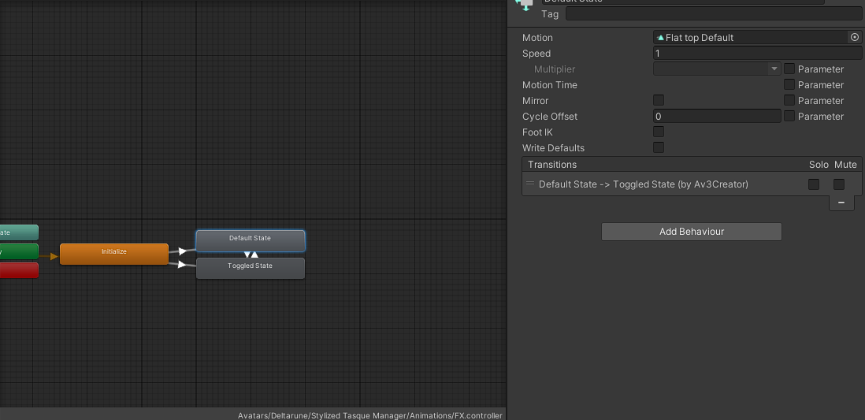Click the Motion label
Image resolution: width=865 pixels, height=420 pixels.
coord(537,38)
